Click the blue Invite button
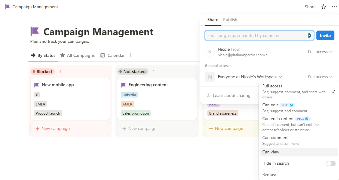This screenshot has height=180, width=339. [325, 35]
